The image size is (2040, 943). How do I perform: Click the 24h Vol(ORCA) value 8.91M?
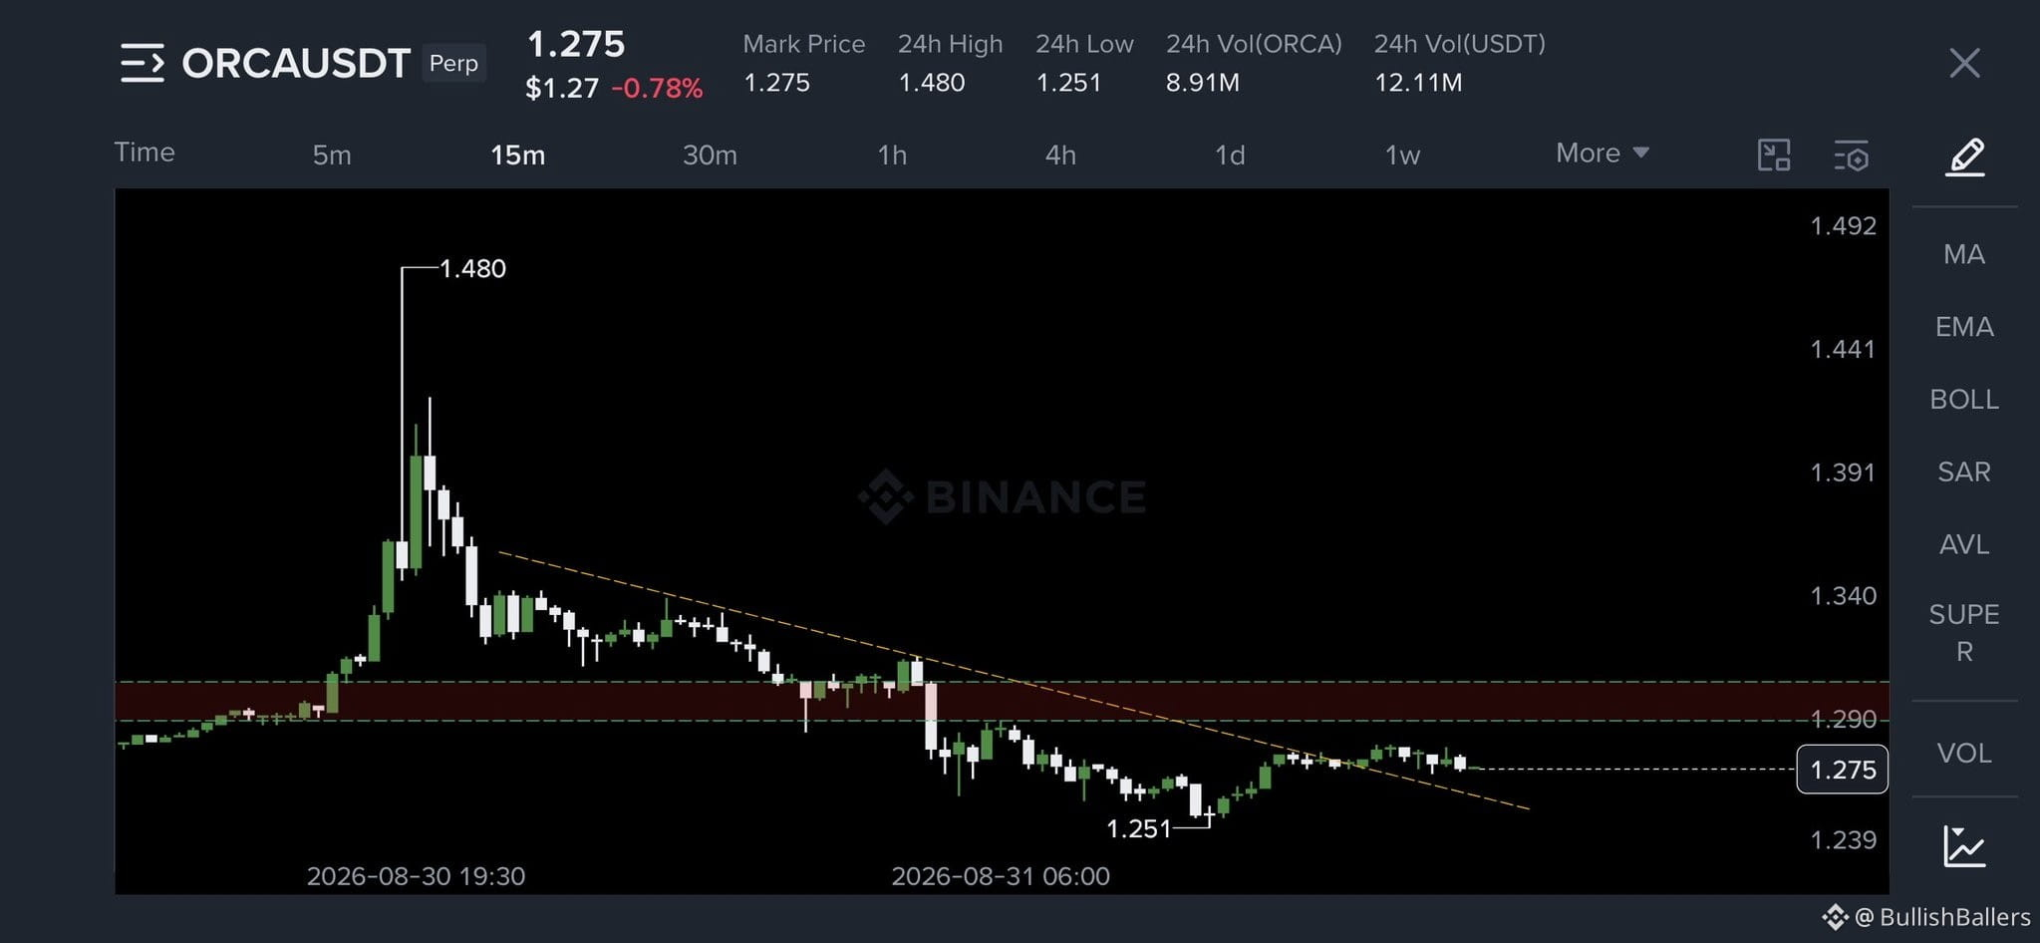(x=1203, y=83)
